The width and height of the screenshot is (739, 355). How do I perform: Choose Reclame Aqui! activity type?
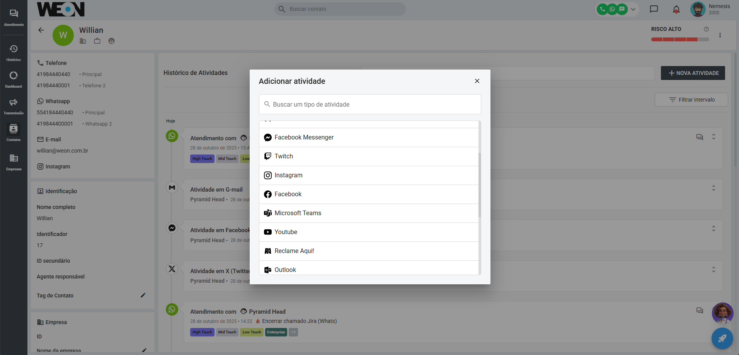(x=294, y=251)
